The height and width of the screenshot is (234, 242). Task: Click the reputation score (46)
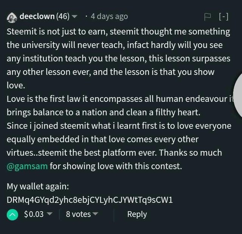(63, 16)
